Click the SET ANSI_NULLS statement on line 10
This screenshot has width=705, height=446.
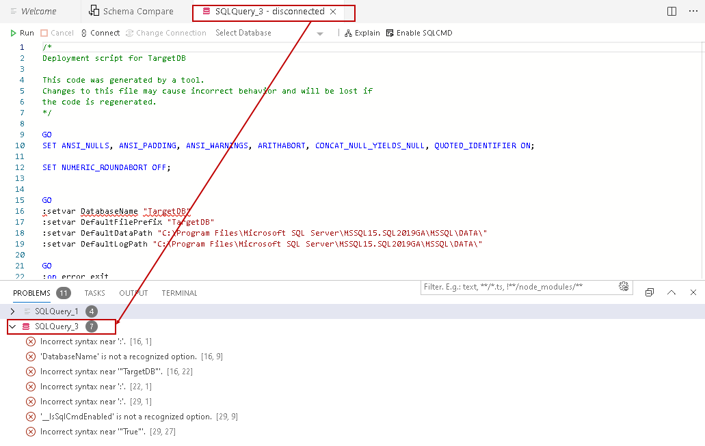point(288,145)
